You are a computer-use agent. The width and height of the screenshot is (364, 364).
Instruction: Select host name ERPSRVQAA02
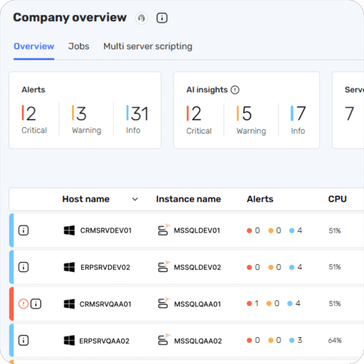pyautogui.click(x=104, y=341)
